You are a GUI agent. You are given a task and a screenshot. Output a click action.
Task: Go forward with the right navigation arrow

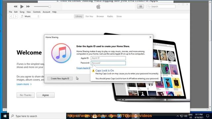click(x=16, y=16)
